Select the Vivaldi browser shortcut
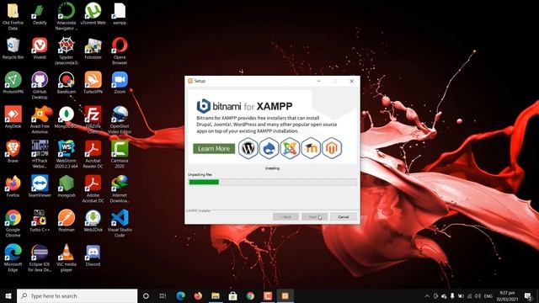Viewport: 539px width, 303px height. pos(40,49)
